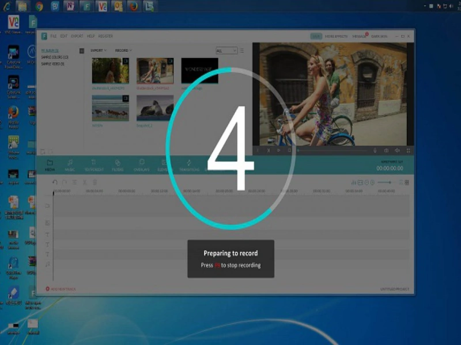Screen dimensions: 461x345
Task: Select Sample Colors in the media library
Action: [55, 57]
